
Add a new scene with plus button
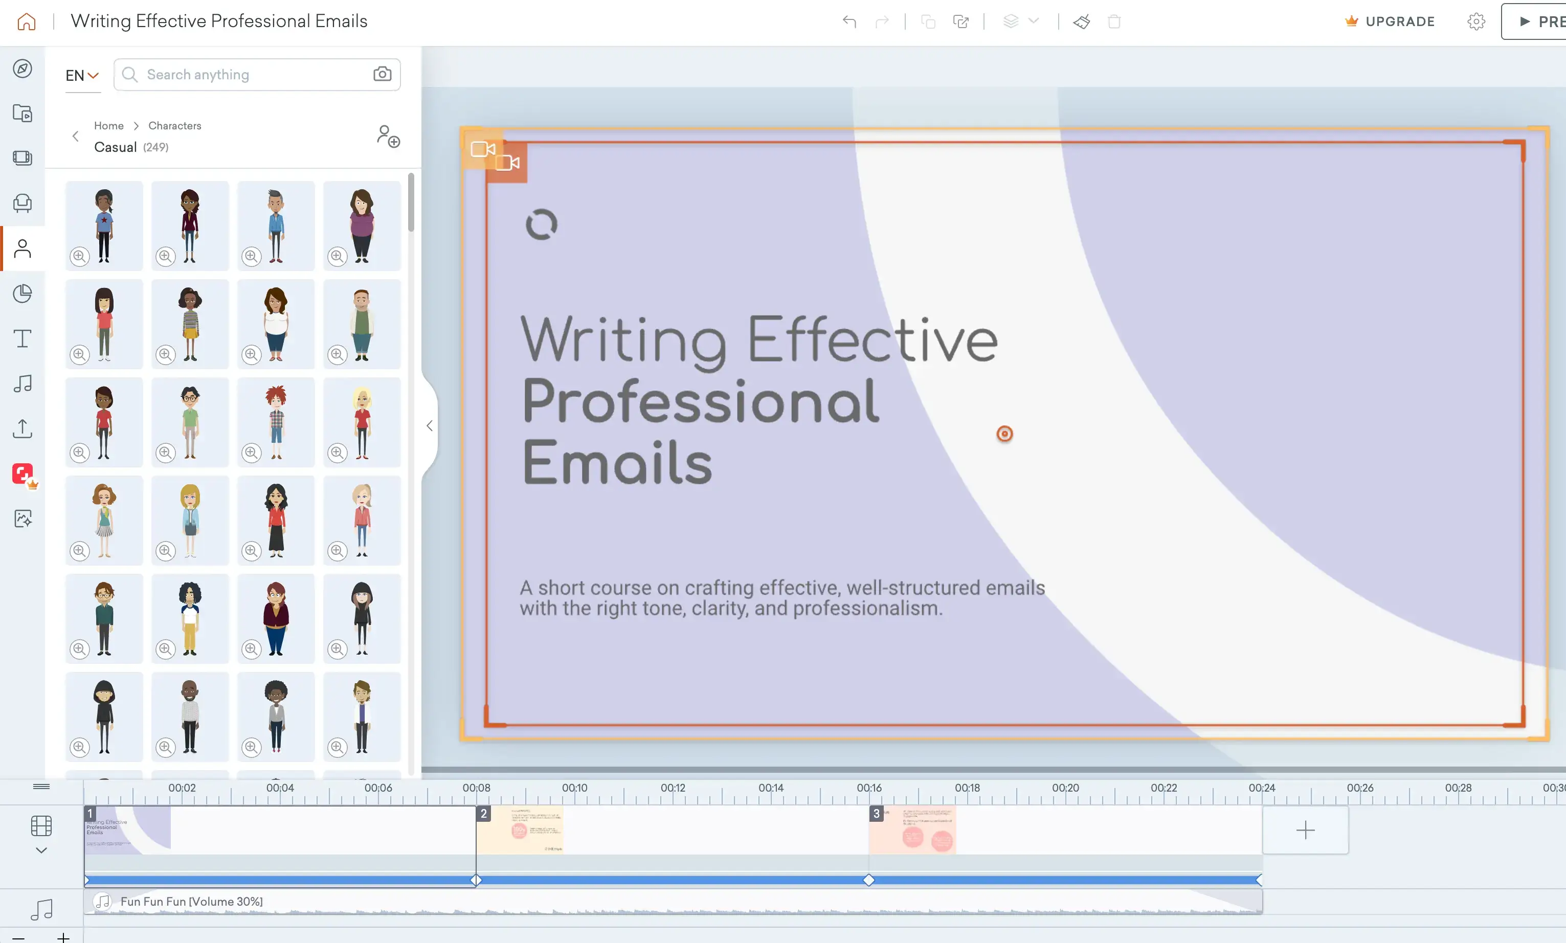coord(1305,830)
